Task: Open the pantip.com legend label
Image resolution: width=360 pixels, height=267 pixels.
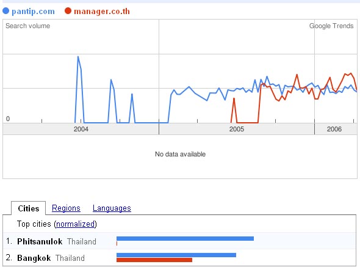Action: click(33, 11)
